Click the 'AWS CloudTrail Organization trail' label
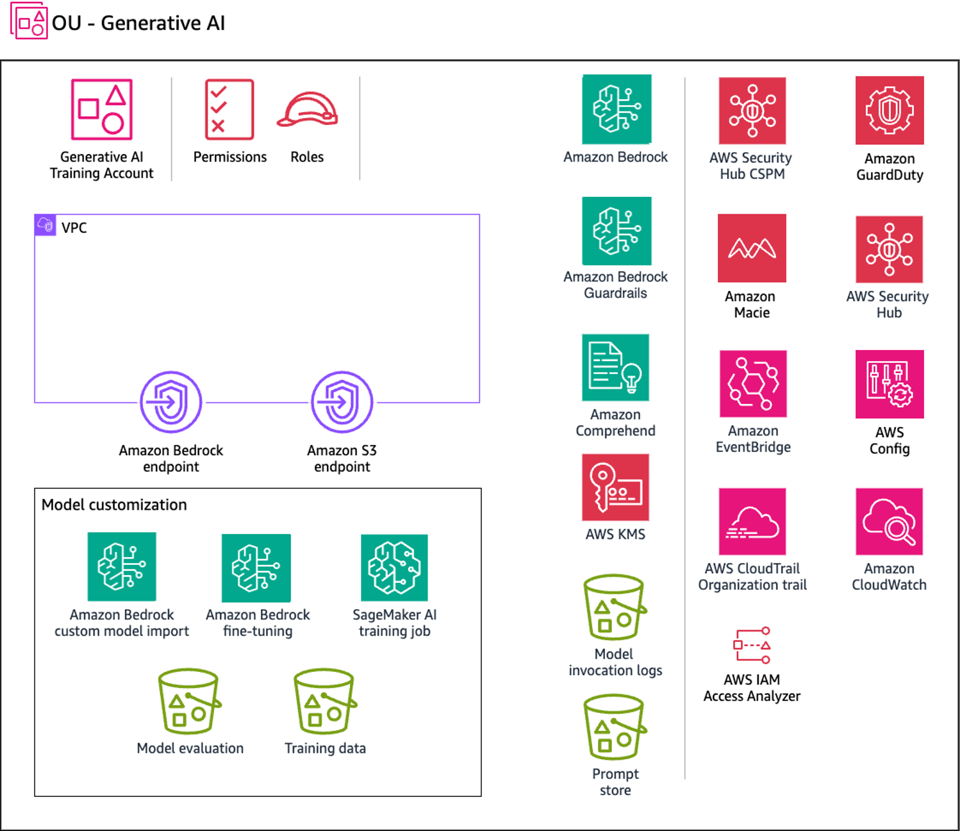The image size is (960, 831). [x=752, y=576]
